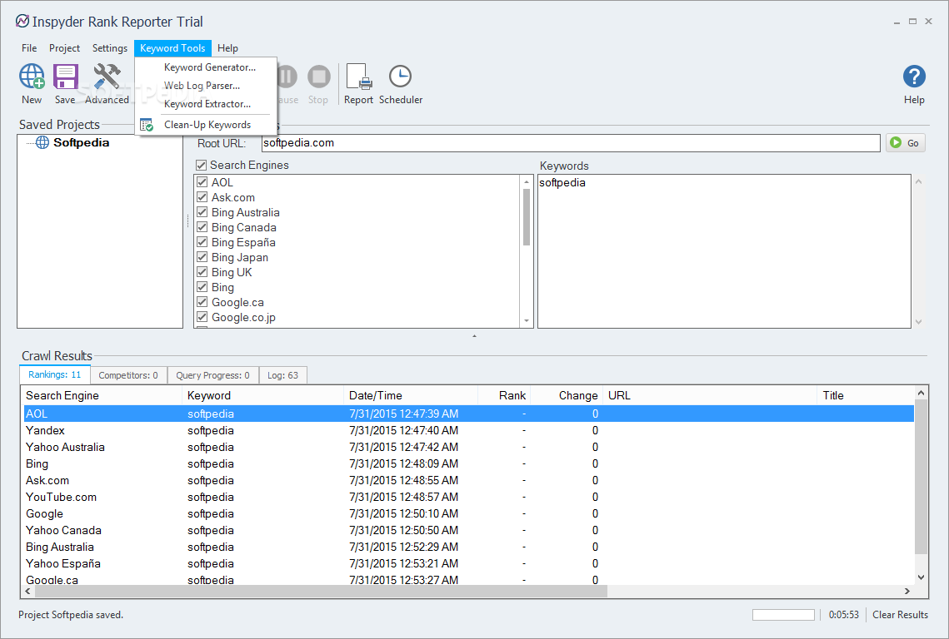949x639 pixels.
Task: Open the Project menu
Action: point(65,47)
